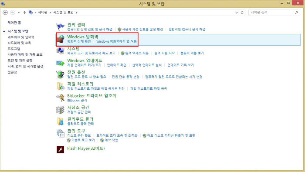Open 시계, 언어 및 국가별 옵션
The width and height of the screenshot is (305, 172).
coord(25,66)
